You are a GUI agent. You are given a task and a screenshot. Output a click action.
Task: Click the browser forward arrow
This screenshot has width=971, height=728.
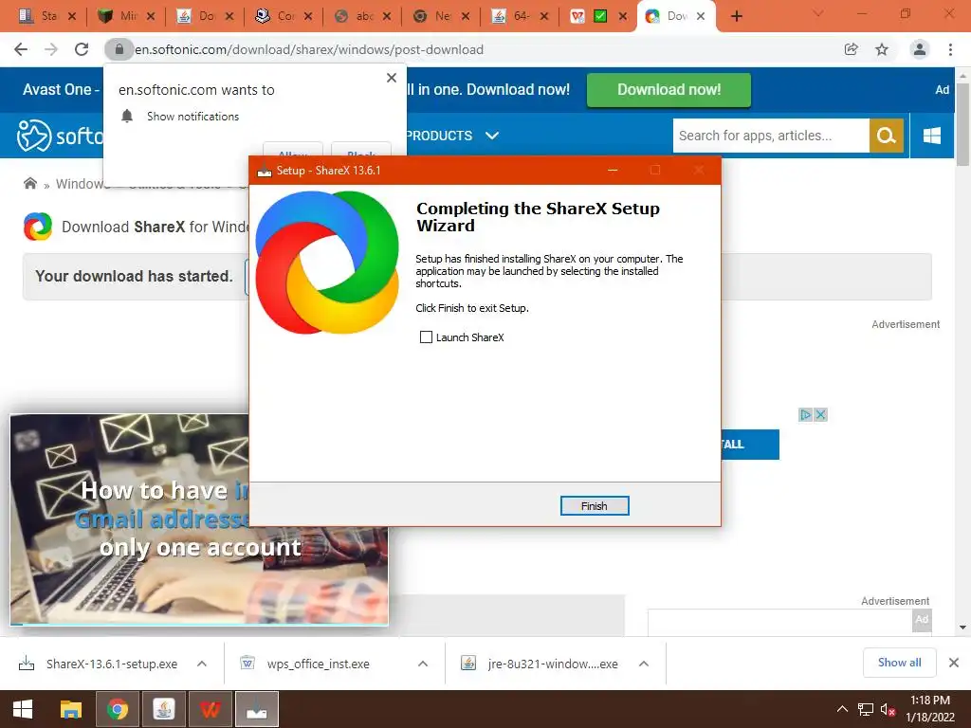pos(51,49)
